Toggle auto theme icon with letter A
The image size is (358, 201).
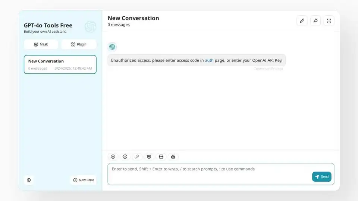125,157
